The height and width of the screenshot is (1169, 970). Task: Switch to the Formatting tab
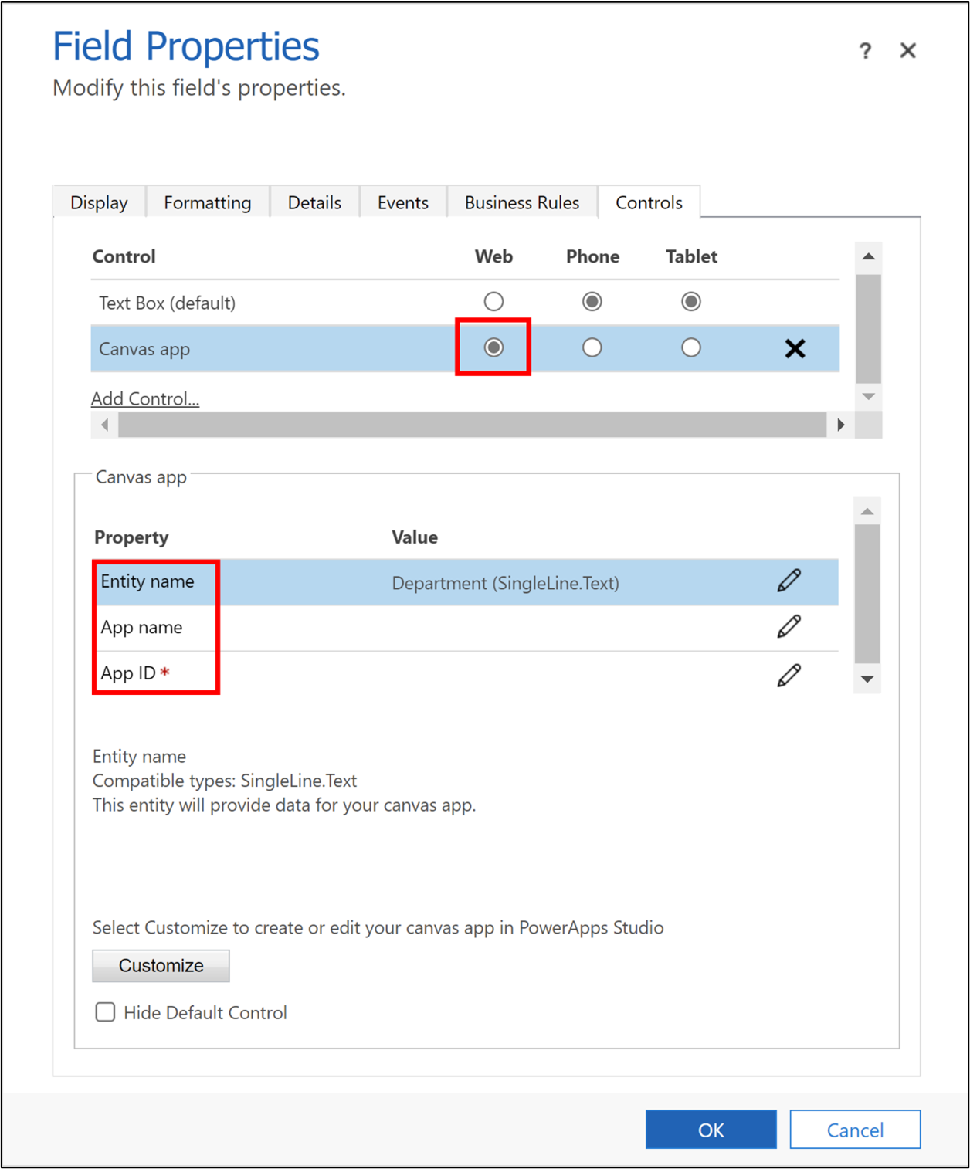(207, 202)
